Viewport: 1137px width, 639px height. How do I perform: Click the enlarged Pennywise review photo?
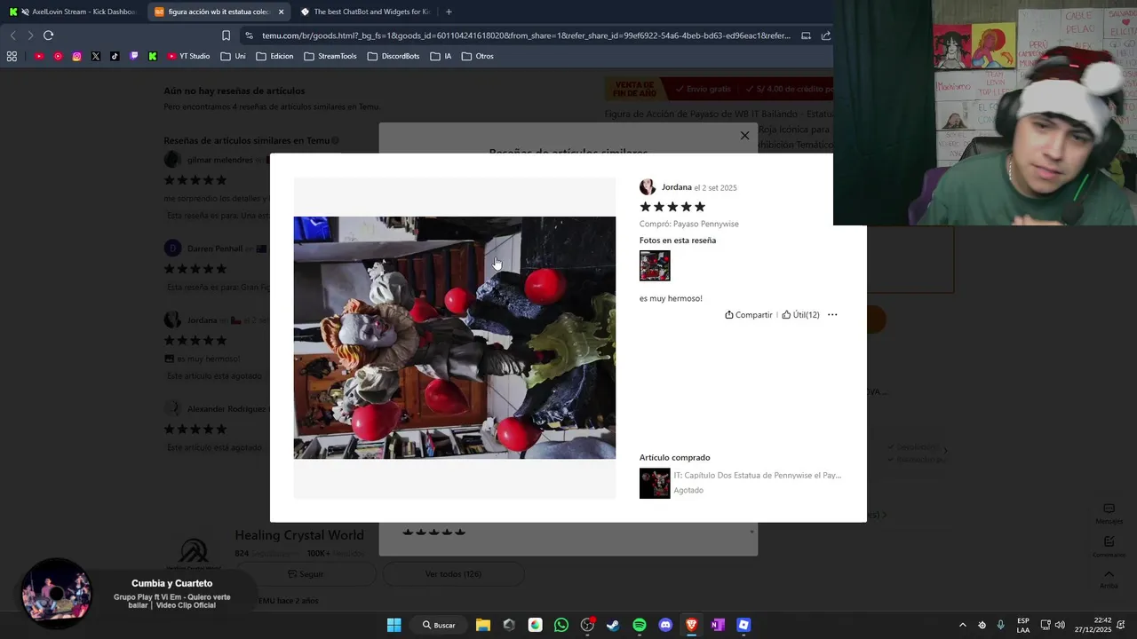[455, 337]
